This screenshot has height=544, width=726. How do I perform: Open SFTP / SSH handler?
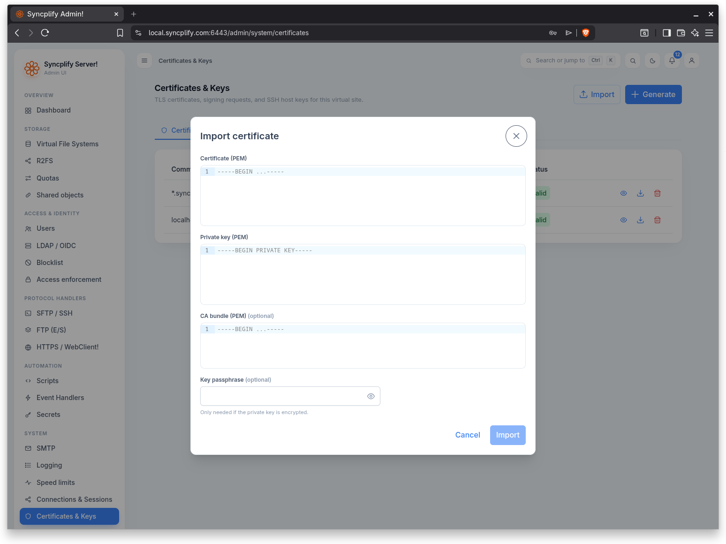pos(69,313)
